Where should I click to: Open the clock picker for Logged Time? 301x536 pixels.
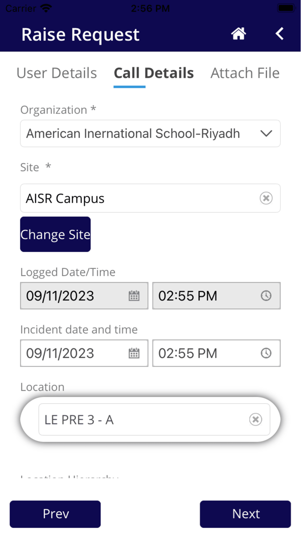click(266, 296)
